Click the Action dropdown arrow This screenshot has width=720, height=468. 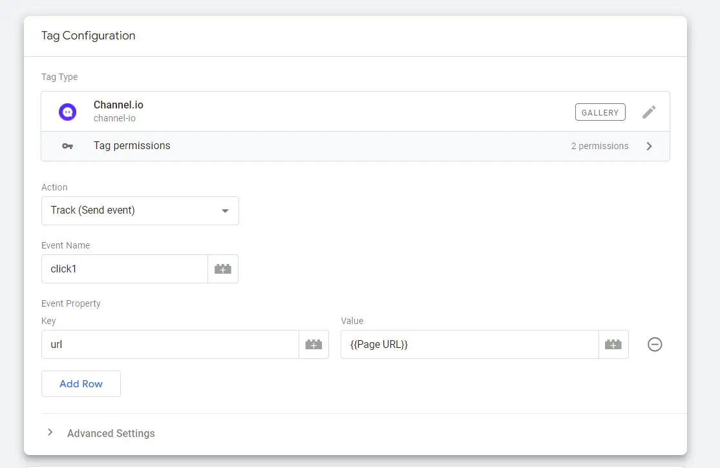[225, 211]
